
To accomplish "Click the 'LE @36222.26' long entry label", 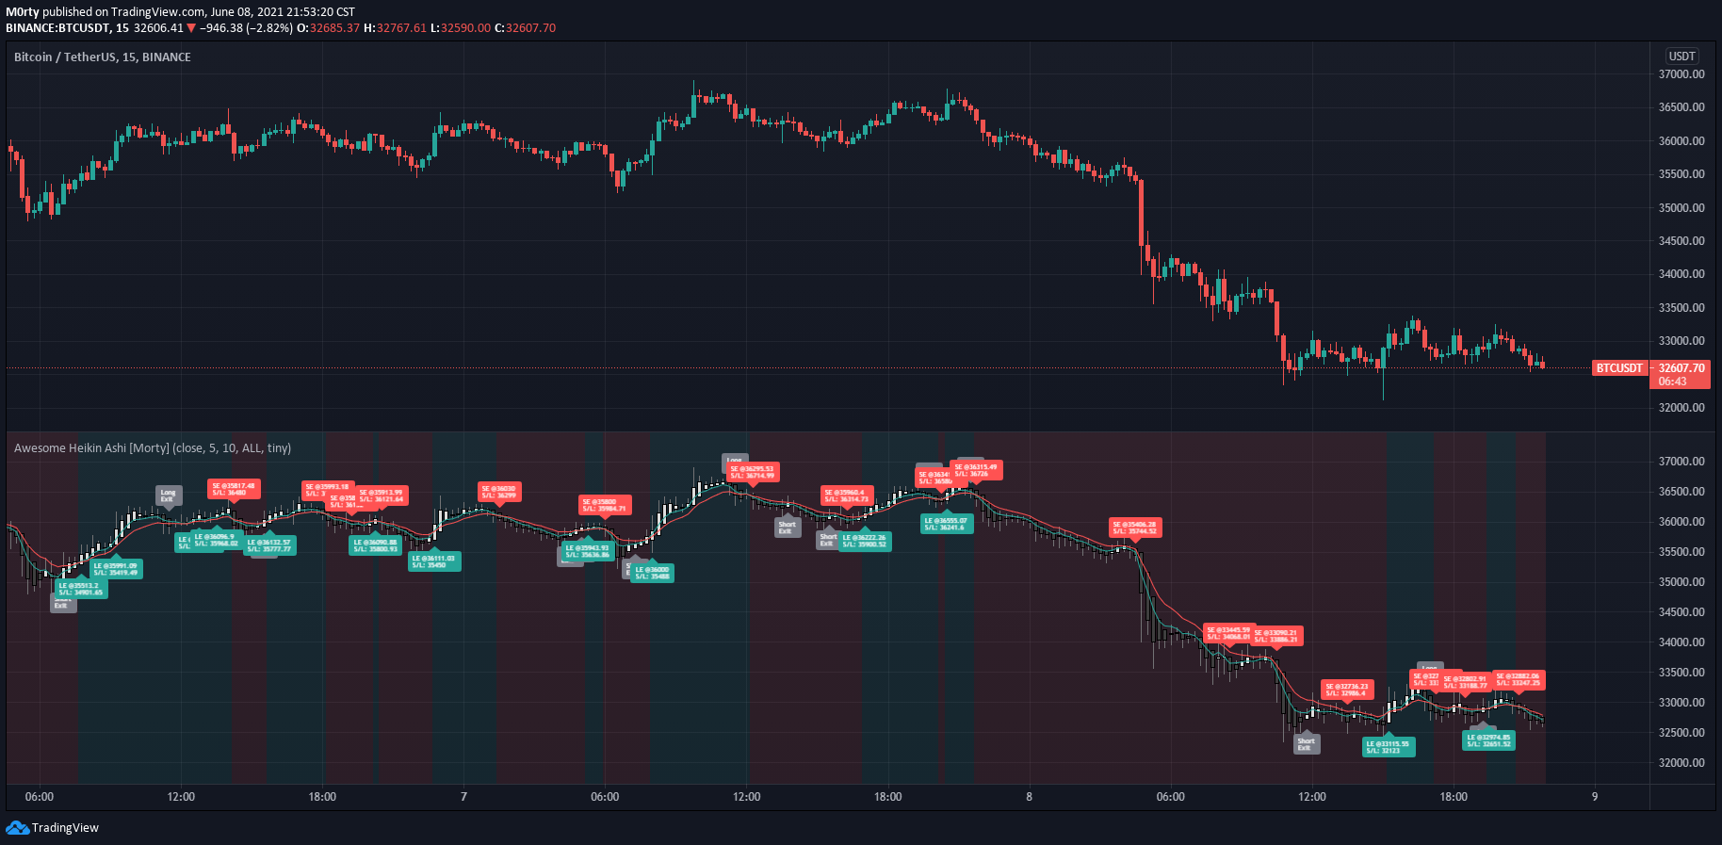I will (865, 541).
